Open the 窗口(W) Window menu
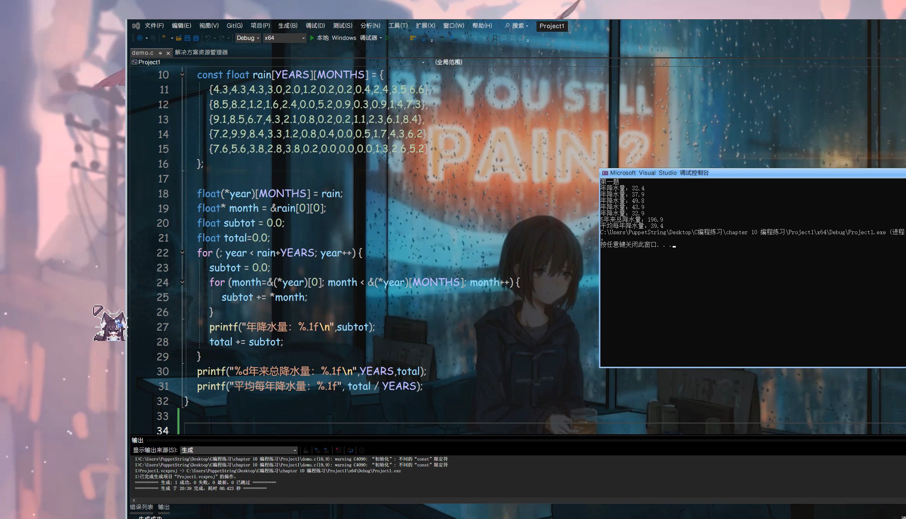 pyautogui.click(x=453, y=25)
